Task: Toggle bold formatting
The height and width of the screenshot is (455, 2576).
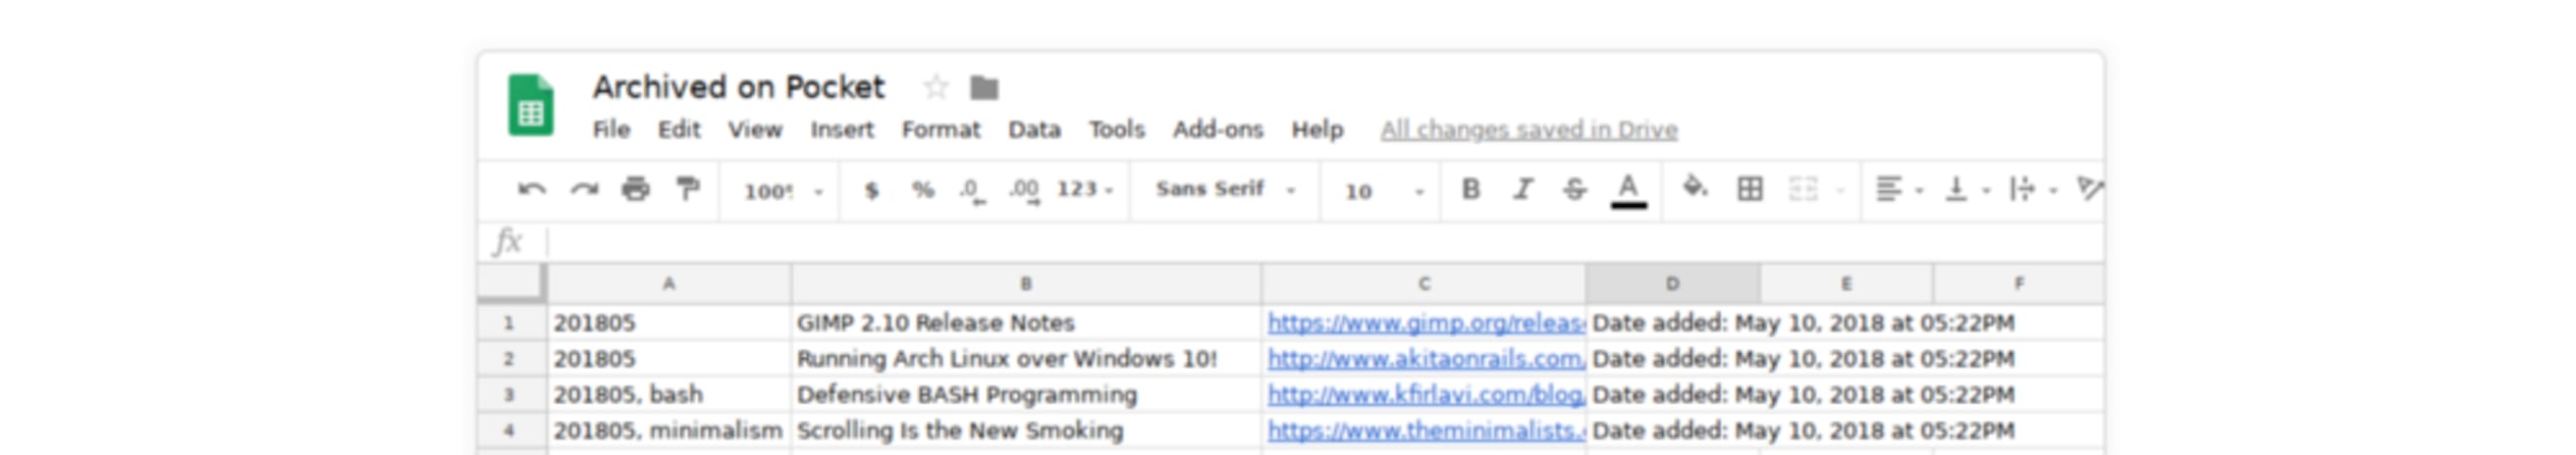Action: [1470, 188]
